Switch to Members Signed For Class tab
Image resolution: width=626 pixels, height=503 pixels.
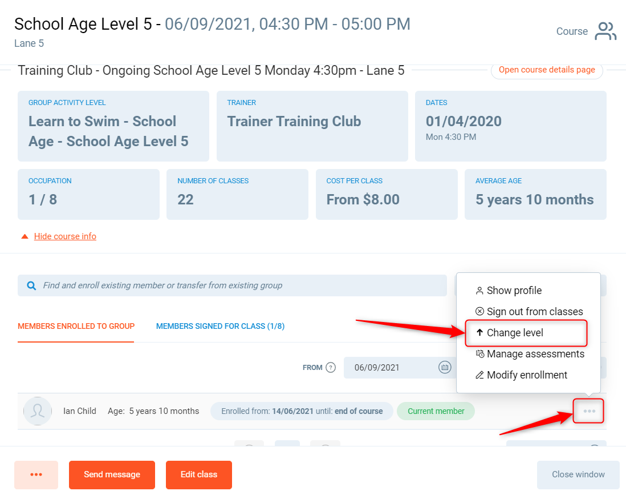tap(220, 326)
